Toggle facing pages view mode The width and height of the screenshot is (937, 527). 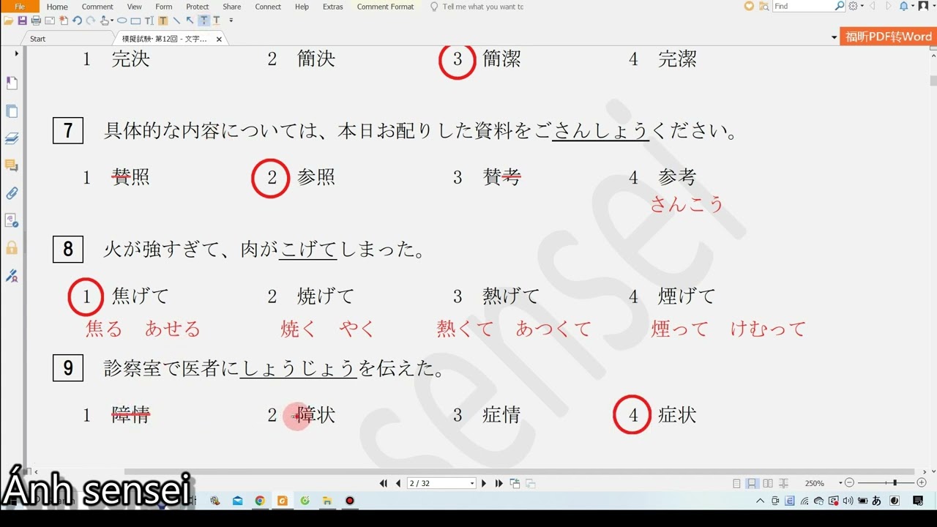[768, 483]
